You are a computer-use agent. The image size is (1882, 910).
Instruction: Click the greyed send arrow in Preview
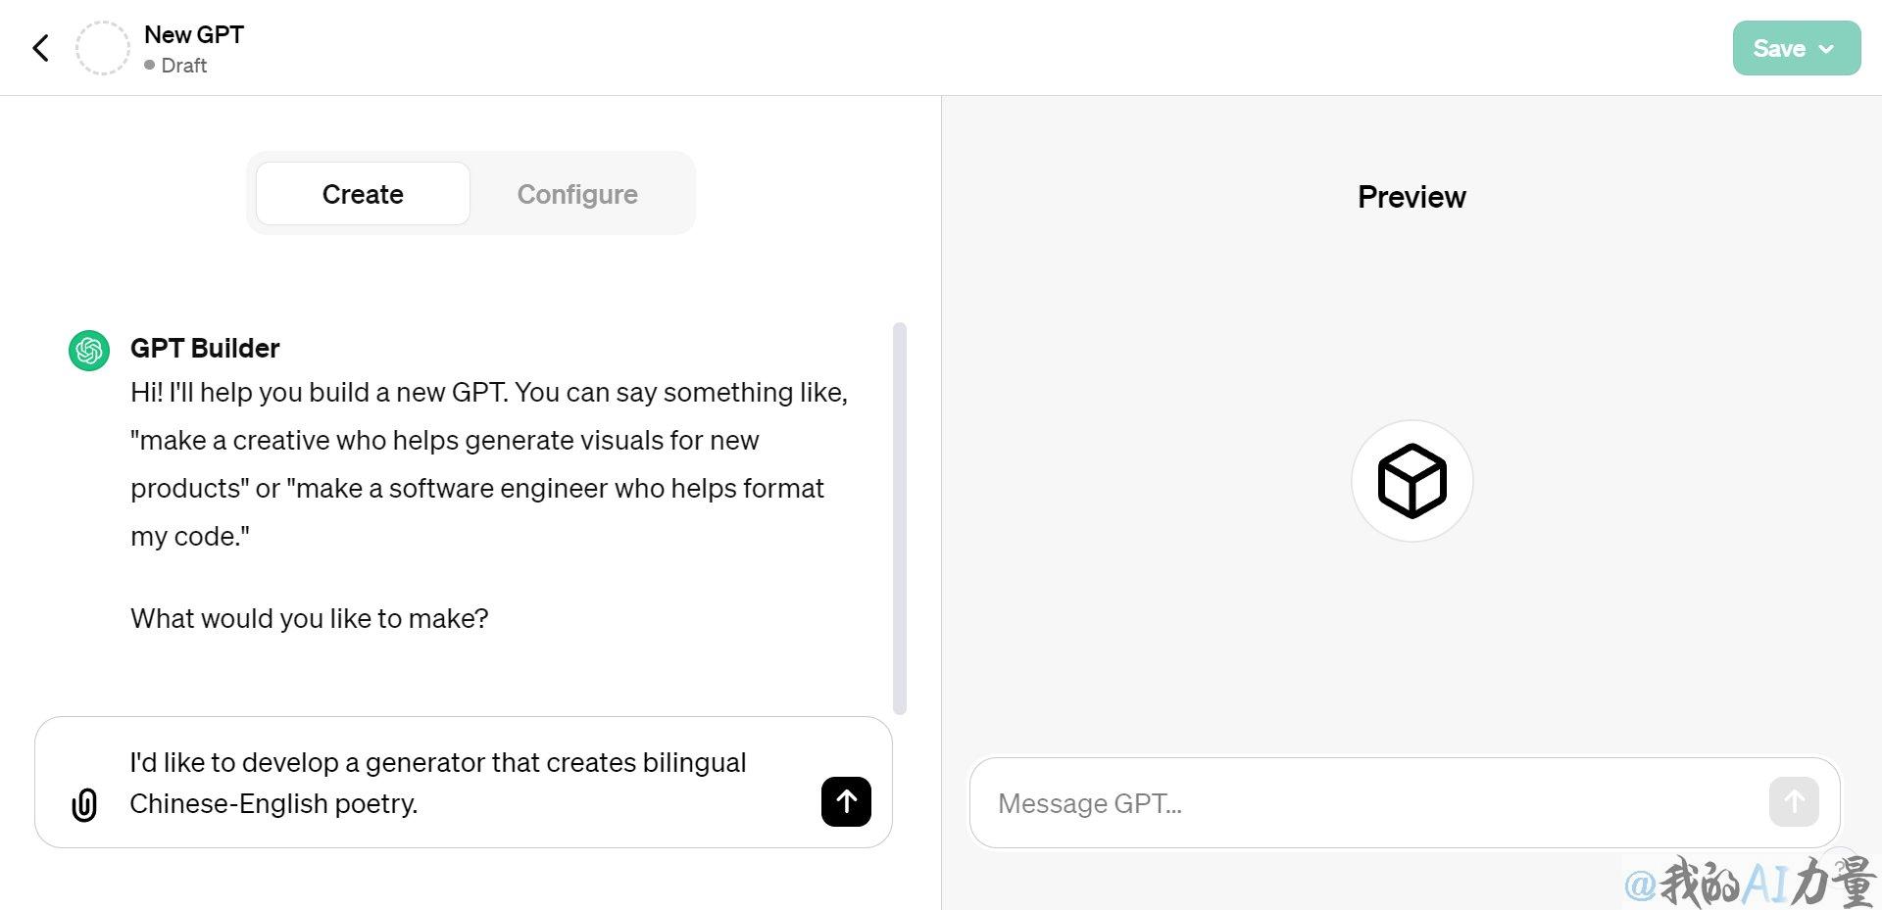(x=1794, y=802)
